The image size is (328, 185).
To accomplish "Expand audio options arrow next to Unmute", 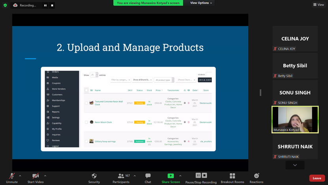I will [x=20, y=176].
